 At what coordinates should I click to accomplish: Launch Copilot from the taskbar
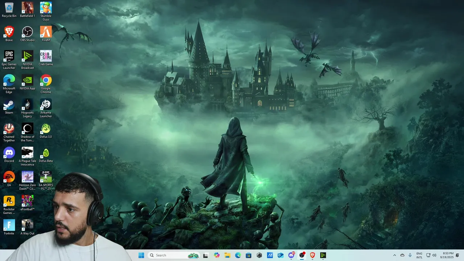click(x=217, y=255)
